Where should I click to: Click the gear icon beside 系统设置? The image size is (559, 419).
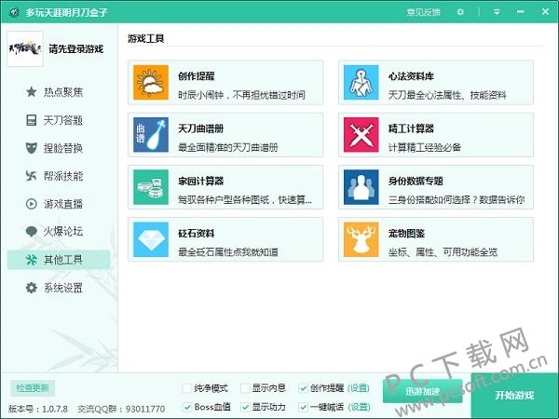(x=32, y=288)
